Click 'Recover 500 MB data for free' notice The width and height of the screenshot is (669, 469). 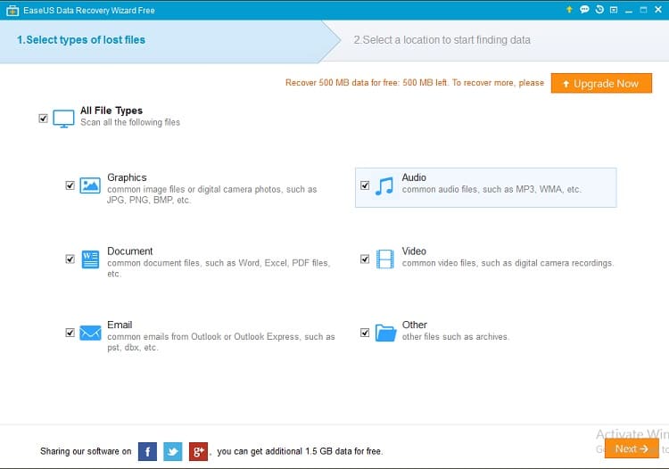point(415,83)
